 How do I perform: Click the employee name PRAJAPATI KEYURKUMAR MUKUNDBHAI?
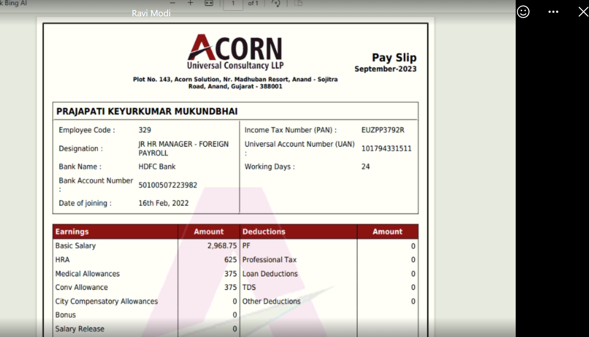coord(147,111)
